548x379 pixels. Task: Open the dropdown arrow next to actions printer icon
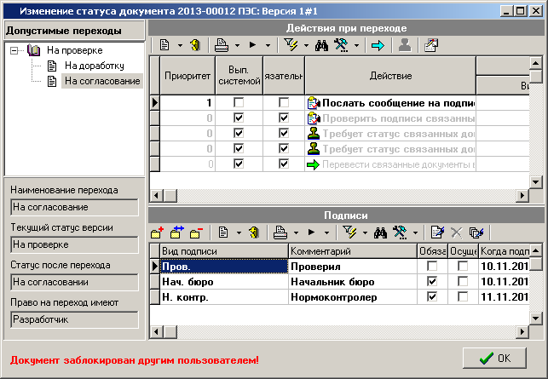(237, 45)
